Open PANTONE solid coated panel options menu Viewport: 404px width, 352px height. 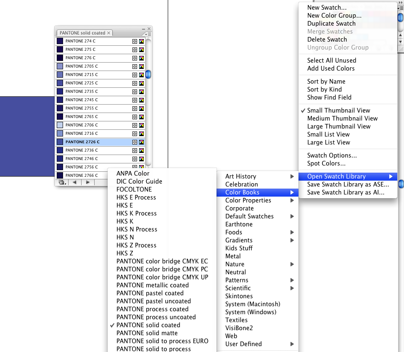coord(148,34)
